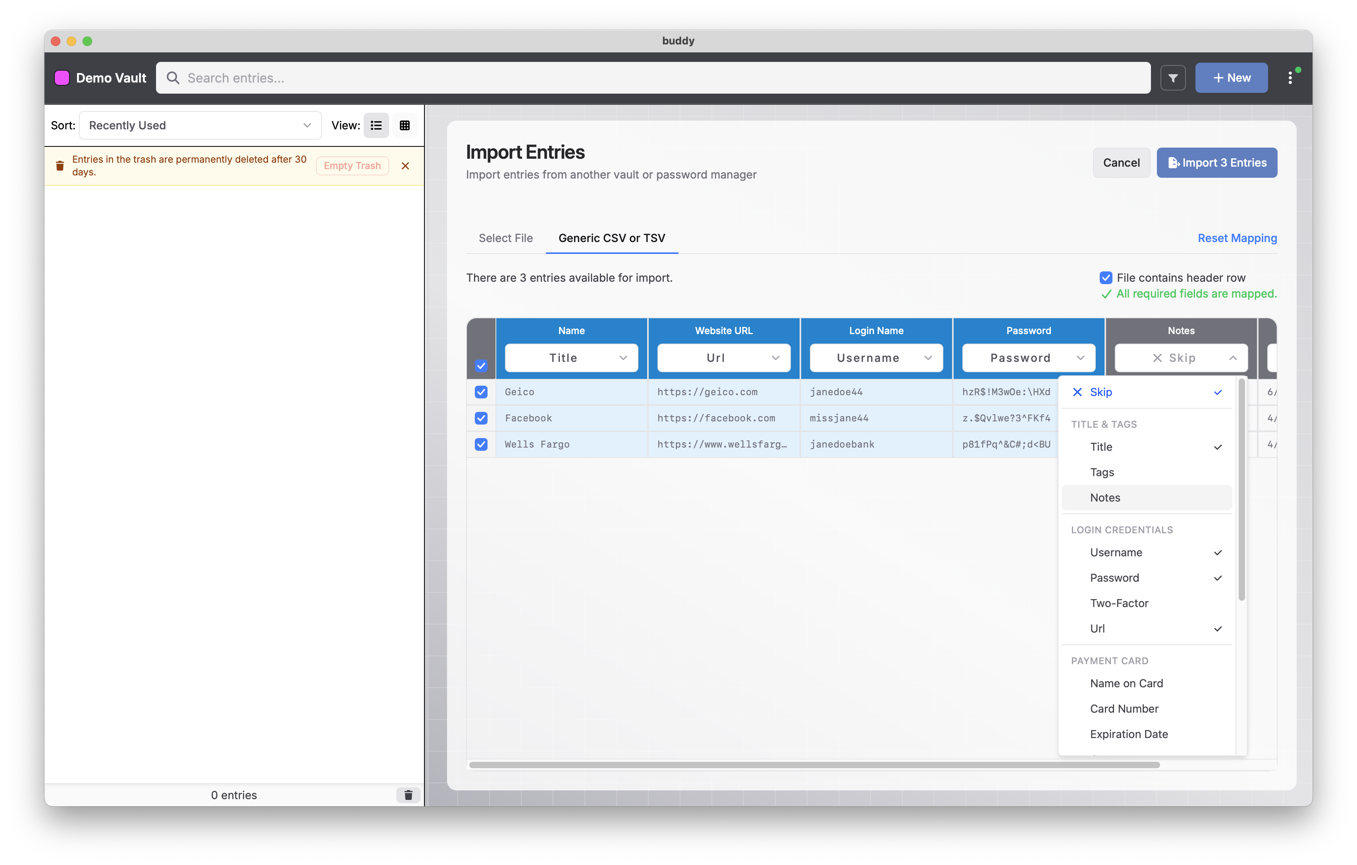The height and width of the screenshot is (865, 1357).
Task: Click the table horizontal scrollbar
Action: [814, 765]
